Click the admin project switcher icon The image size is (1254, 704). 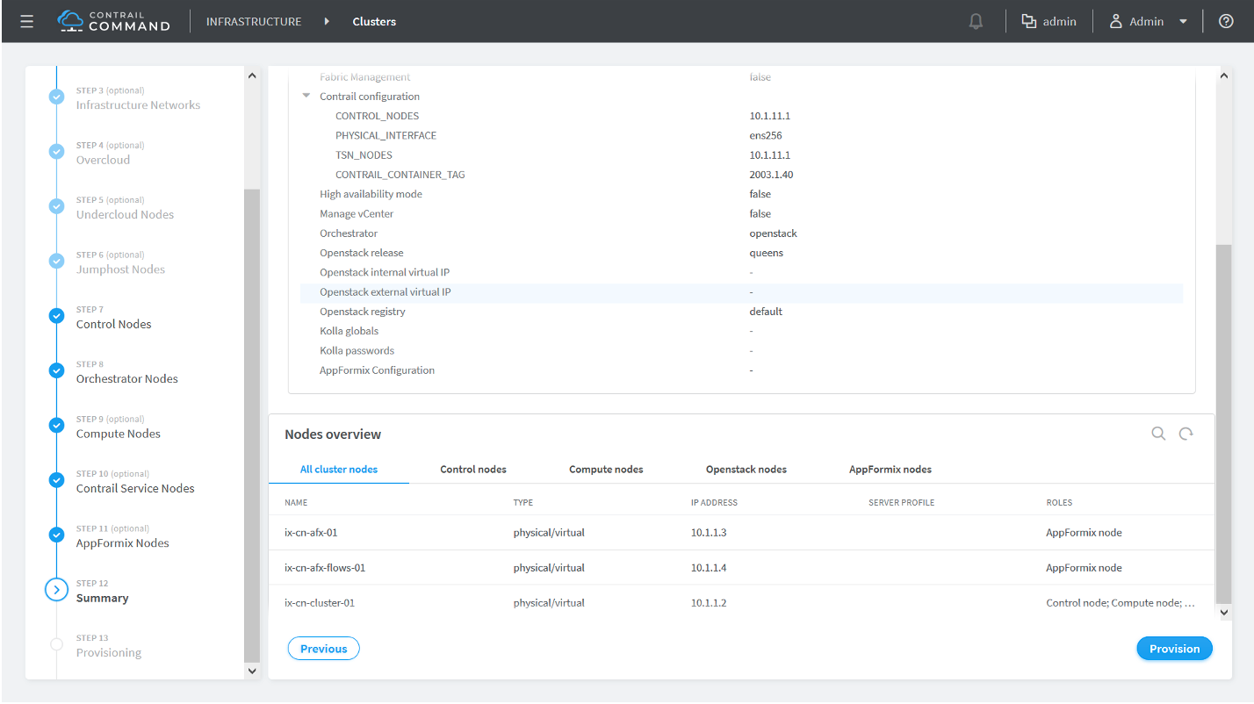coord(1029,21)
